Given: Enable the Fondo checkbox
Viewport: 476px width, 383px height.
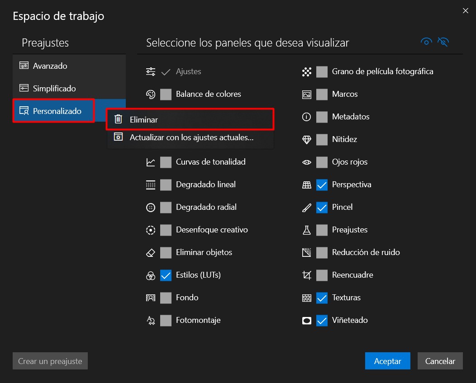Looking at the screenshot, I should tap(166, 298).
